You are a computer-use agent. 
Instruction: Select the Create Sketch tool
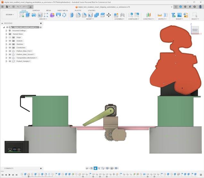22,15
